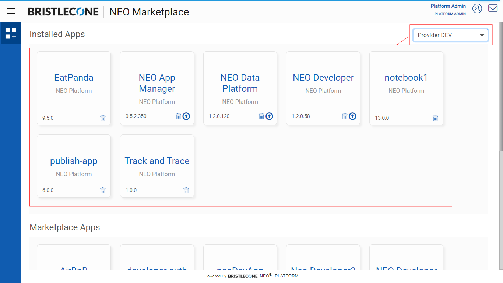Click NEO Platform label under notebook1
The image size is (503, 283).
point(406,91)
